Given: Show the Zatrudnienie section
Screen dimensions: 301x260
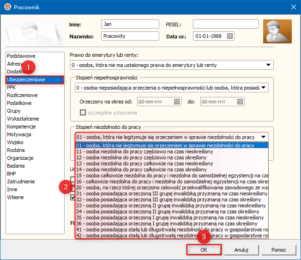Looking at the screenshot, I should [35, 181].
